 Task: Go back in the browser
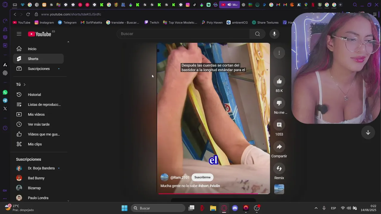(15, 14)
